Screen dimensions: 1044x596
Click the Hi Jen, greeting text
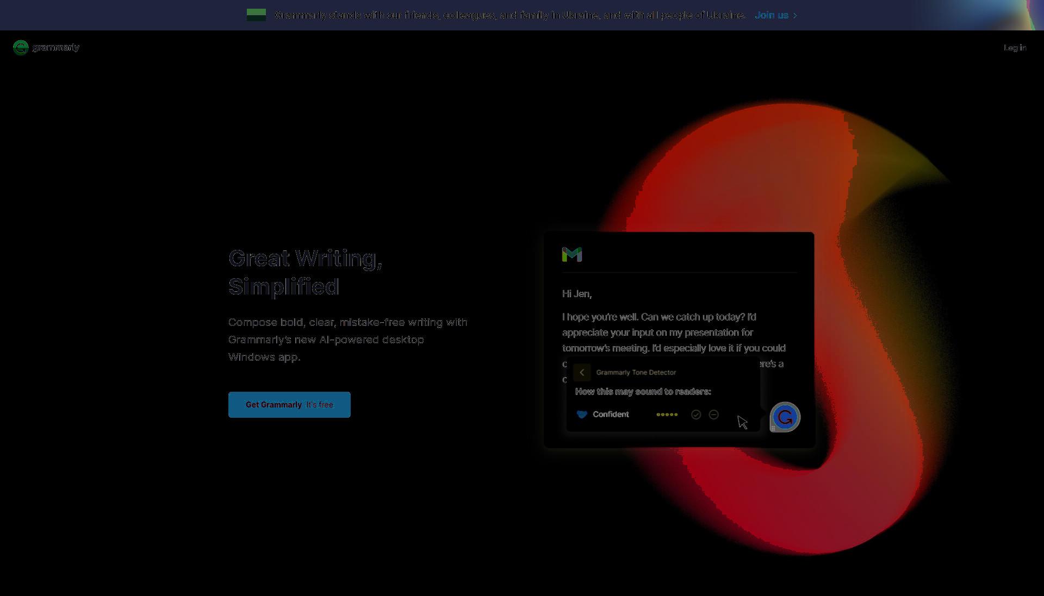(577, 294)
